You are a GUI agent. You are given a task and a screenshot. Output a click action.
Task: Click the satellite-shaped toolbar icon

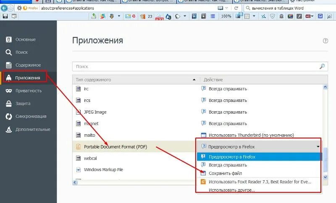click(x=264, y=16)
